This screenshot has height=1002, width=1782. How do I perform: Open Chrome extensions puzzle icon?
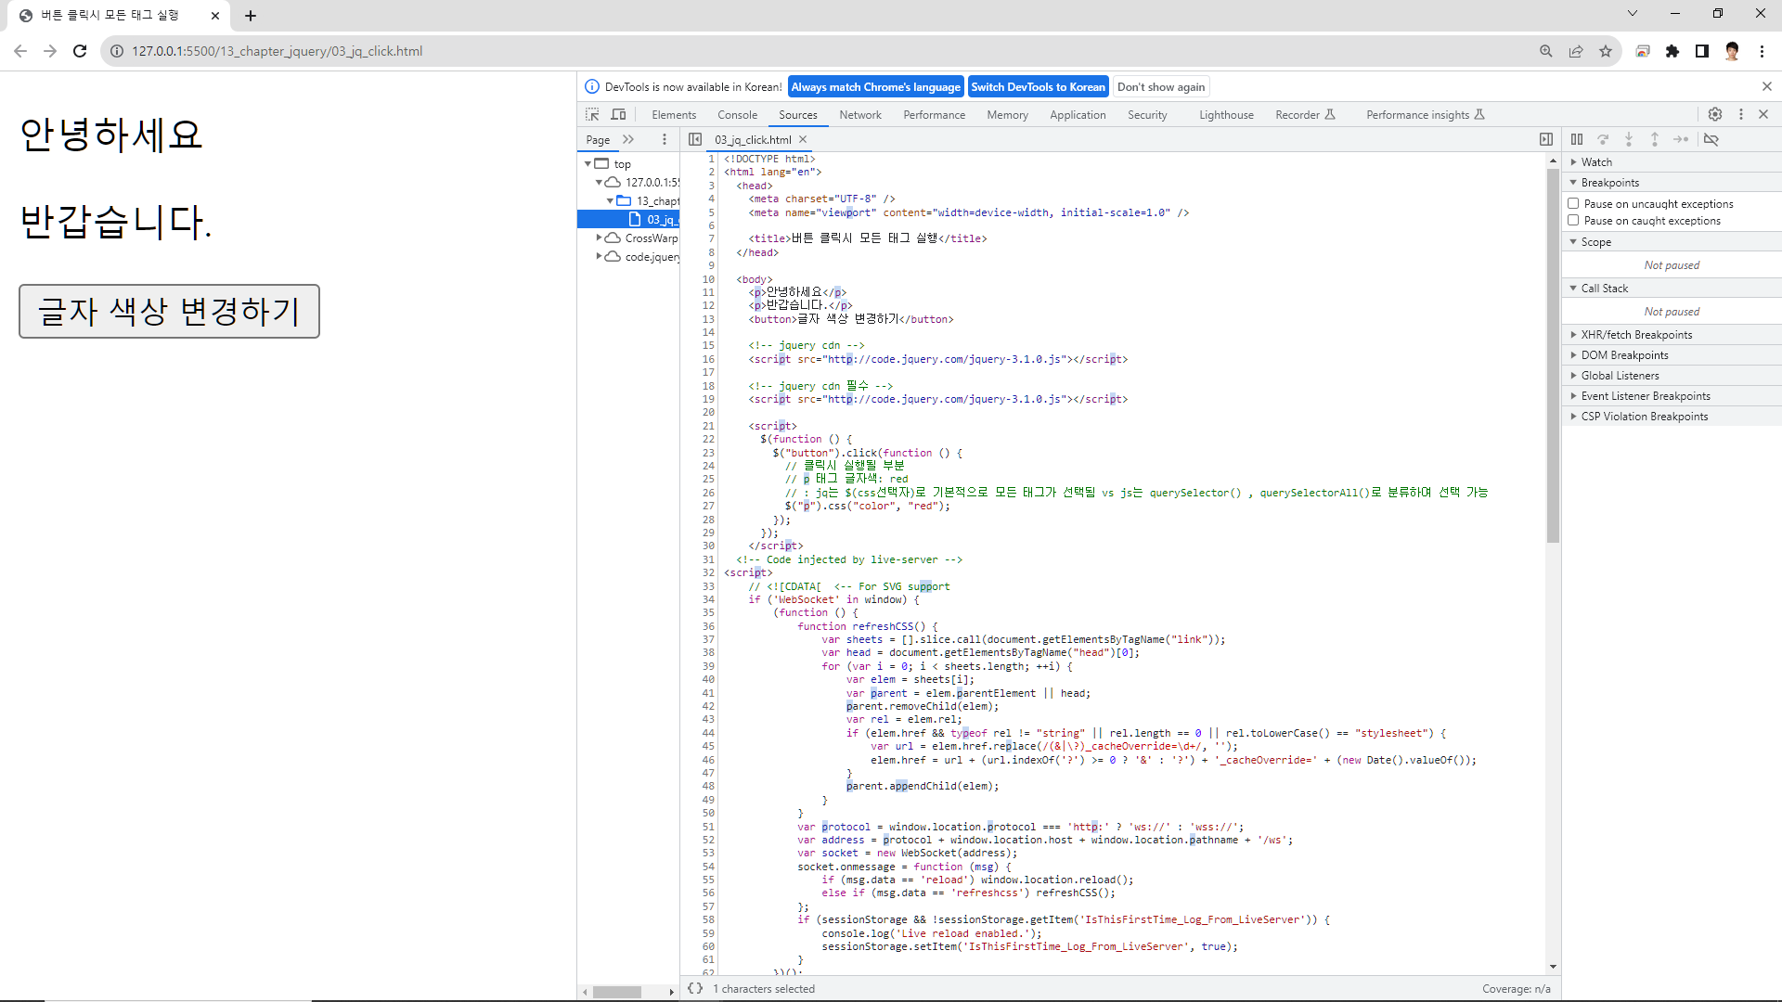click(1672, 51)
